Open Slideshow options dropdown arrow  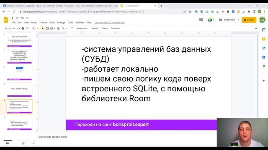[x=239, y=20]
